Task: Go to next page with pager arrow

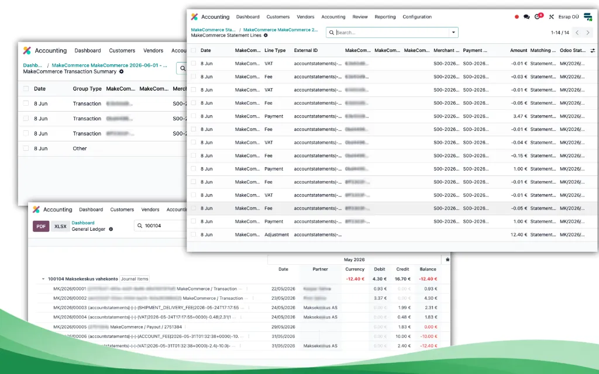Action: (588, 33)
